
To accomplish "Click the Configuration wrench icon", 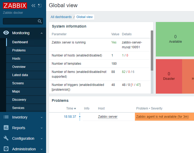I will [6, 138].
